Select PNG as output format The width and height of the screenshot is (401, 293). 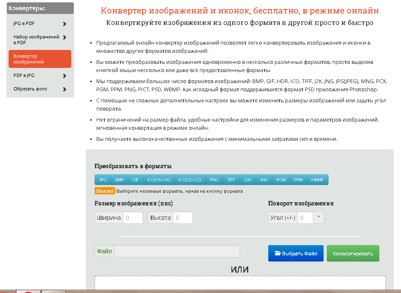pos(214,180)
